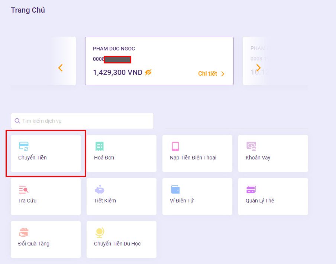
Task: Click the search magnifier icon
Action: pyautogui.click(x=17, y=121)
